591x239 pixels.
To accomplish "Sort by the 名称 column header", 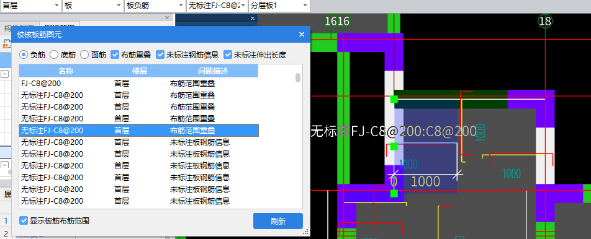I will pyautogui.click(x=66, y=71).
